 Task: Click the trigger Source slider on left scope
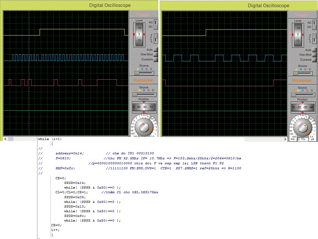click(144, 73)
